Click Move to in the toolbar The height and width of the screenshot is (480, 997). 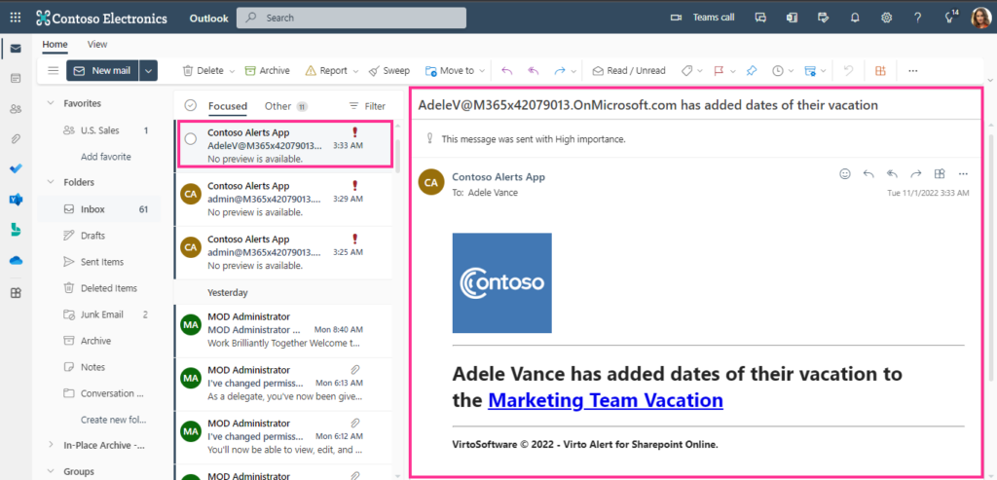450,70
